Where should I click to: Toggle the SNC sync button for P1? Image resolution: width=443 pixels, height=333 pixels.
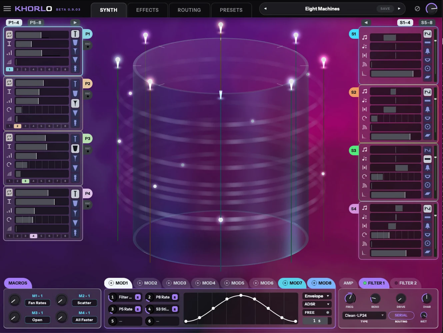point(88,45)
